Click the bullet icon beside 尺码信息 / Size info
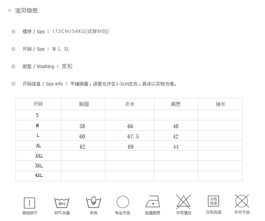 pos(13,84)
